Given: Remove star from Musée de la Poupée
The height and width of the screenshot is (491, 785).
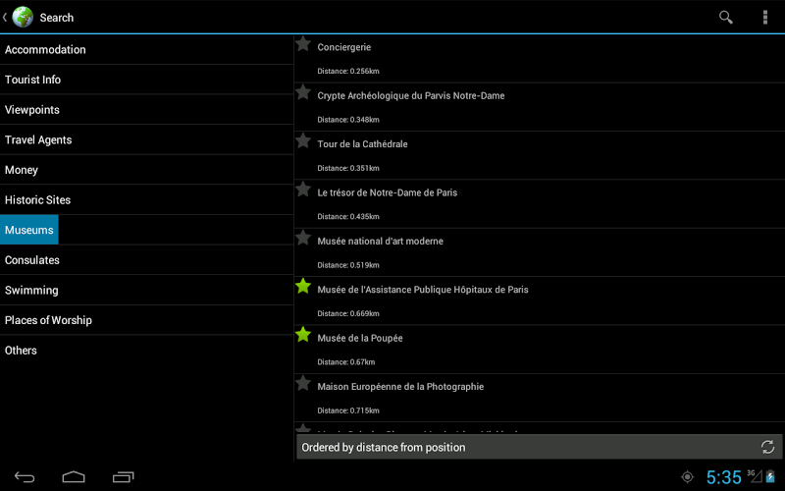Looking at the screenshot, I should 303,335.
